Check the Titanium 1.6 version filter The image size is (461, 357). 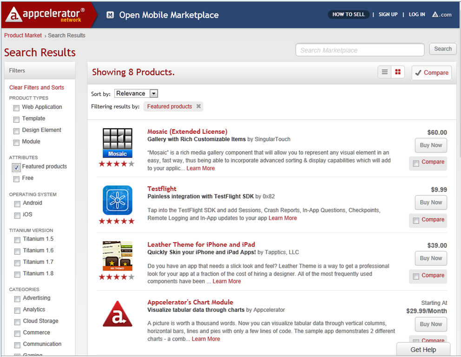pos(17,251)
